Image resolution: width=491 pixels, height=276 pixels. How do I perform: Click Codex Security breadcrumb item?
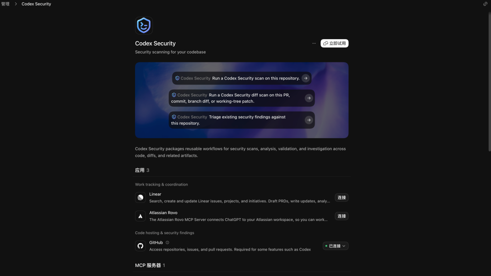36,4
